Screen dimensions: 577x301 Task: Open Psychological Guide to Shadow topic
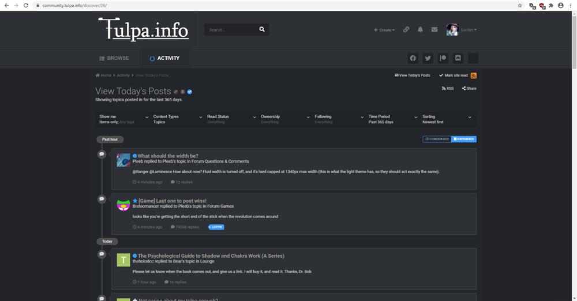[211, 256]
